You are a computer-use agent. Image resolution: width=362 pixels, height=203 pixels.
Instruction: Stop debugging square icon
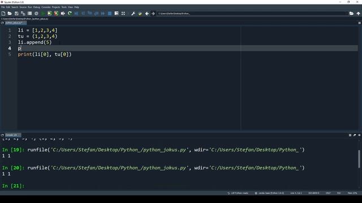click(x=110, y=14)
